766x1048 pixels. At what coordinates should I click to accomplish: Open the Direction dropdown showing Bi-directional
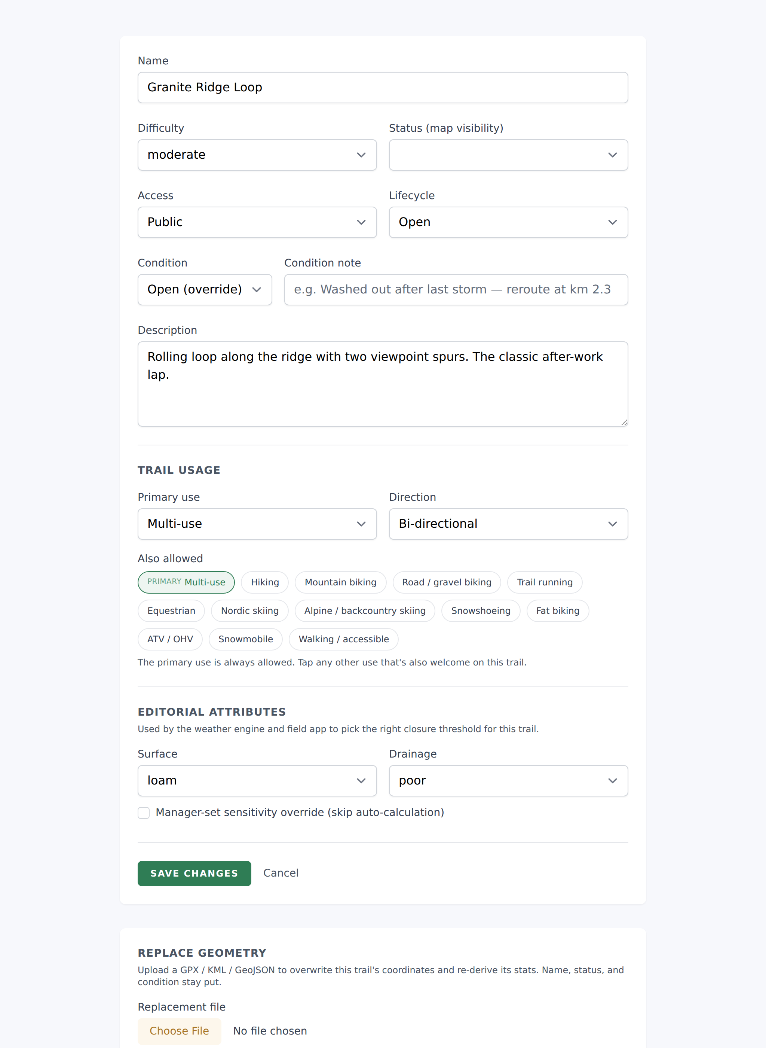[x=508, y=523]
